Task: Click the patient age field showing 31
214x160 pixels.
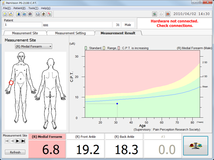Action: [117, 25]
